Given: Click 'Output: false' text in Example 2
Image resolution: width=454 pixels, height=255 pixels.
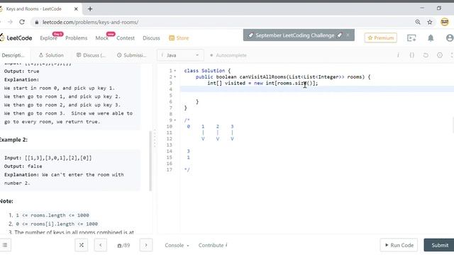Looking at the screenshot, I should (x=23, y=166).
